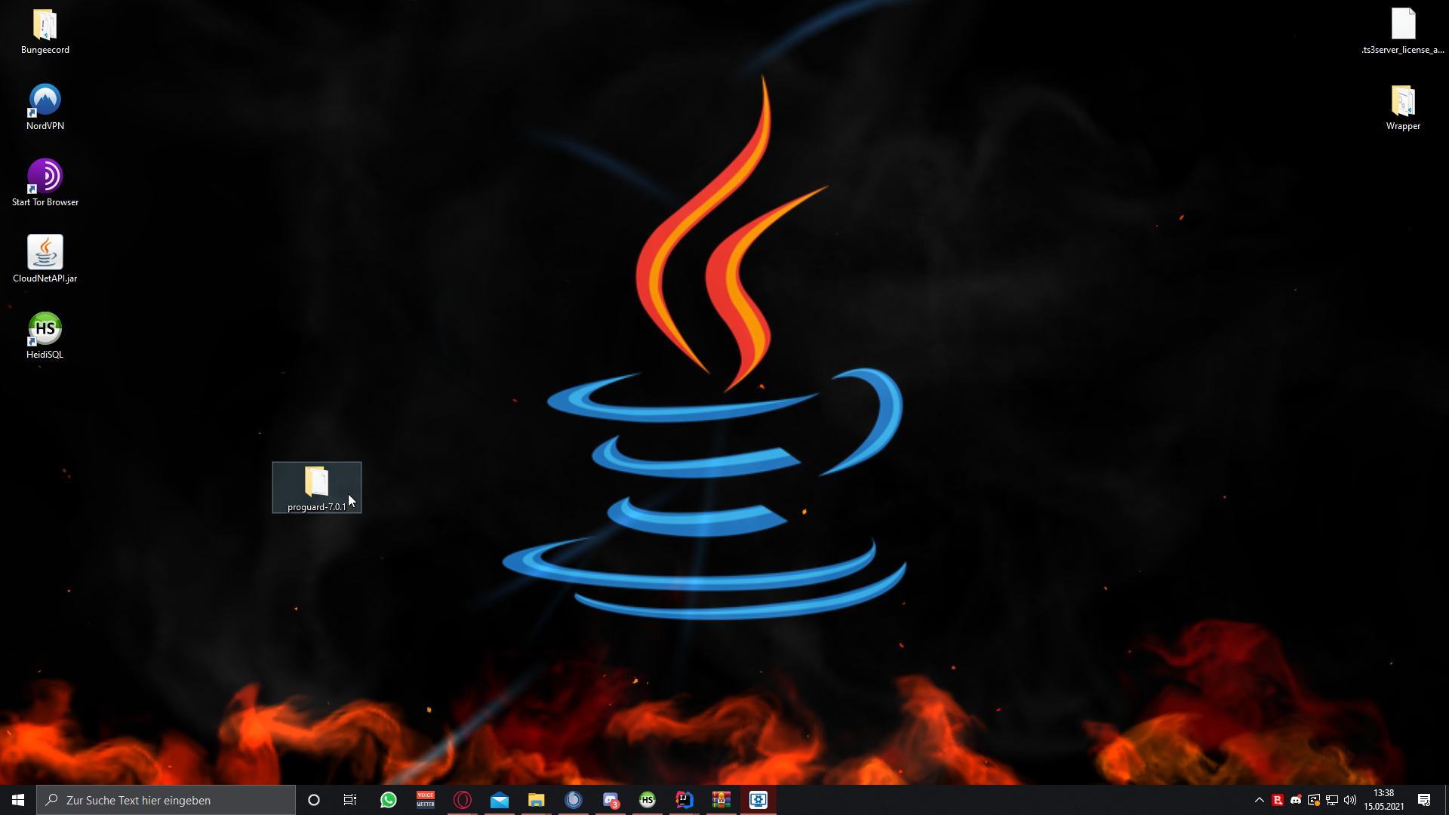The image size is (1449, 815).
Task: Click the Windows Start button
Action: pyautogui.click(x=18, y=800)
